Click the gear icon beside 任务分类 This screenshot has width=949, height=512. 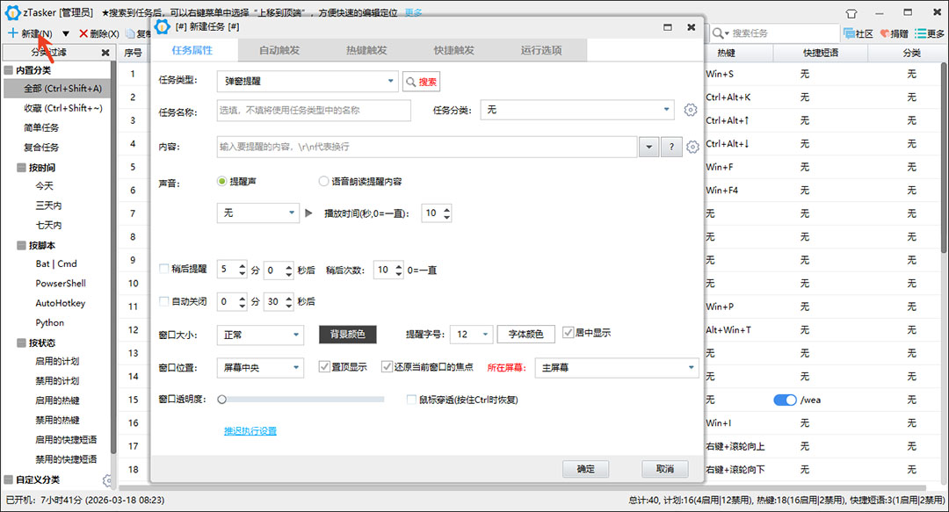(691, 110)
